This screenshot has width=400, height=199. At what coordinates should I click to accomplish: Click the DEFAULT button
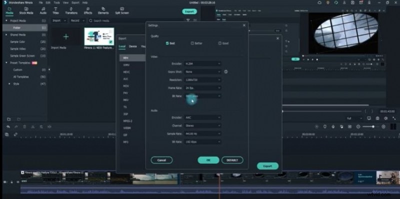click(232, 160)
